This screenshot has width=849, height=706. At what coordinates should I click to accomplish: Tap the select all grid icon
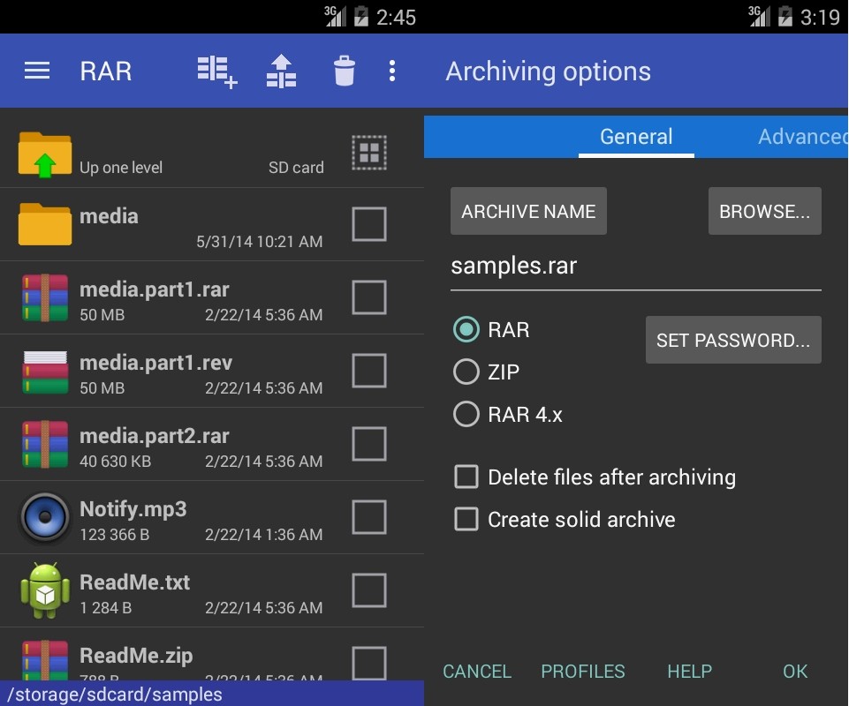369,153
